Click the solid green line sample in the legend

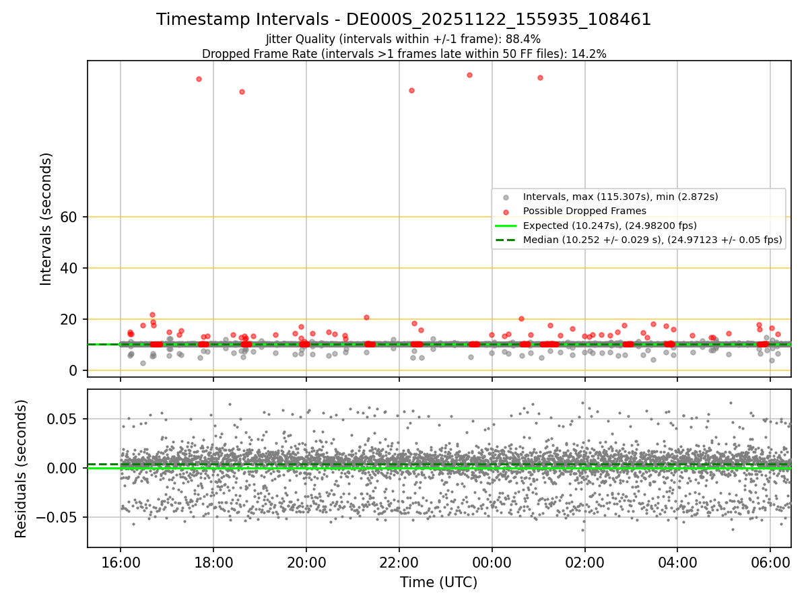[x=506, y=226]
